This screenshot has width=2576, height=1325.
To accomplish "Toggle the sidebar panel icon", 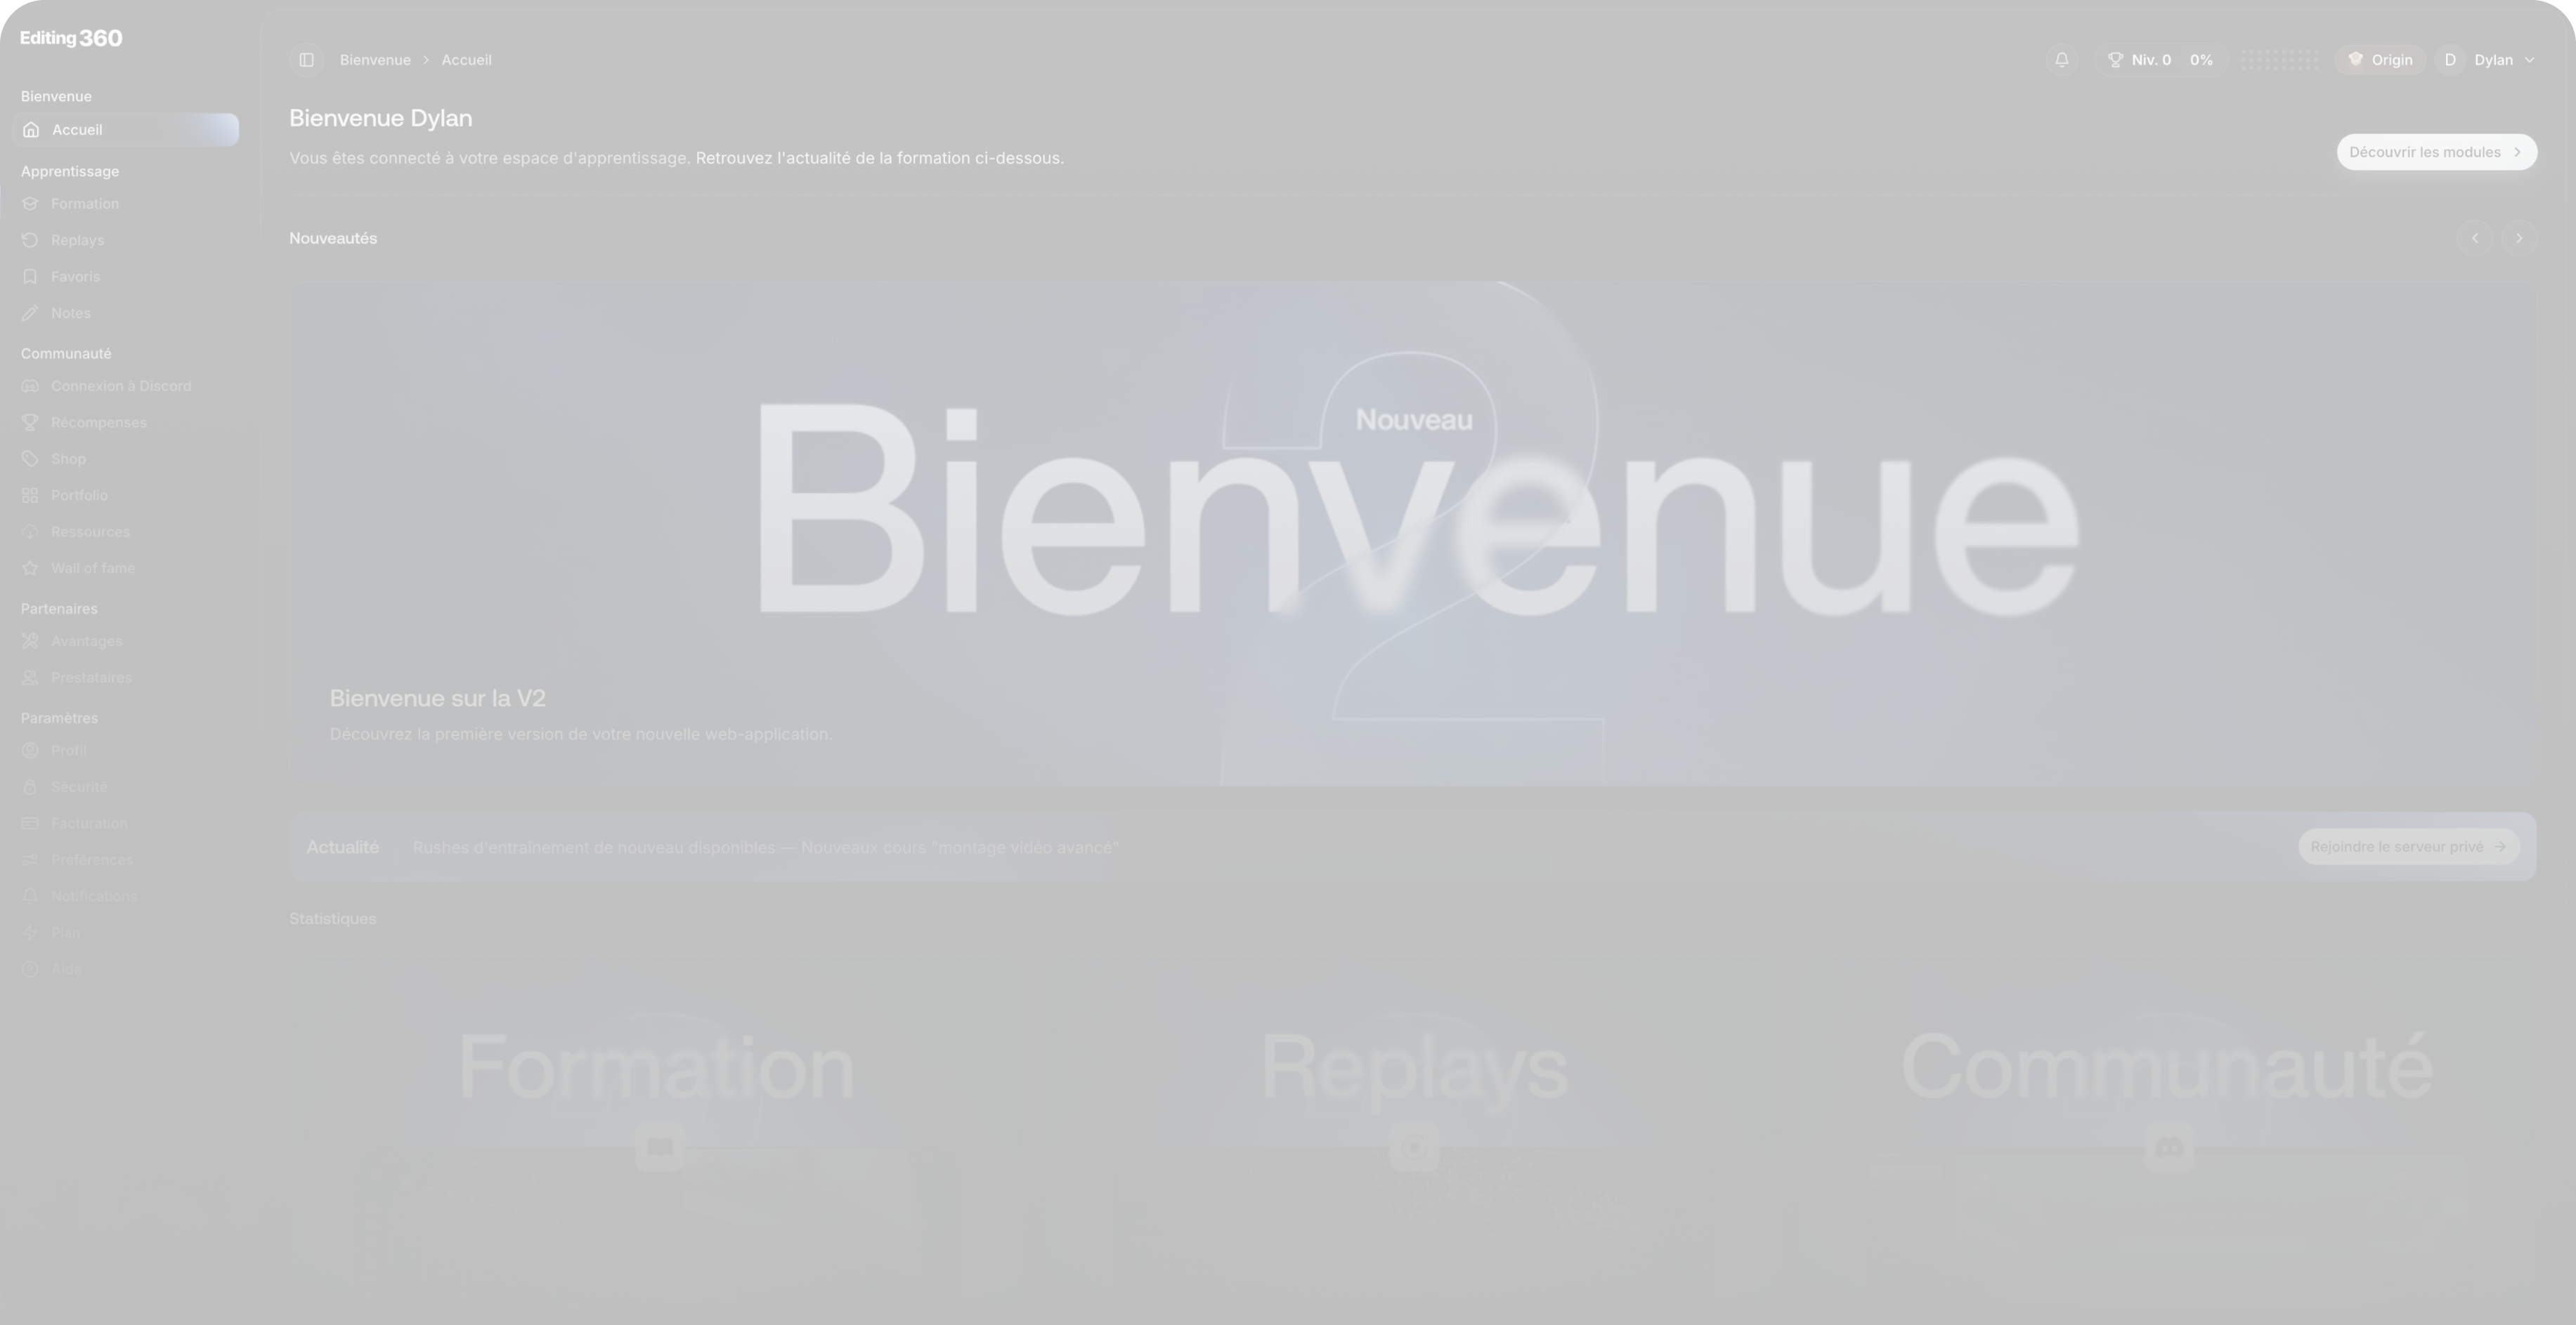I will (x=306, y=60).
